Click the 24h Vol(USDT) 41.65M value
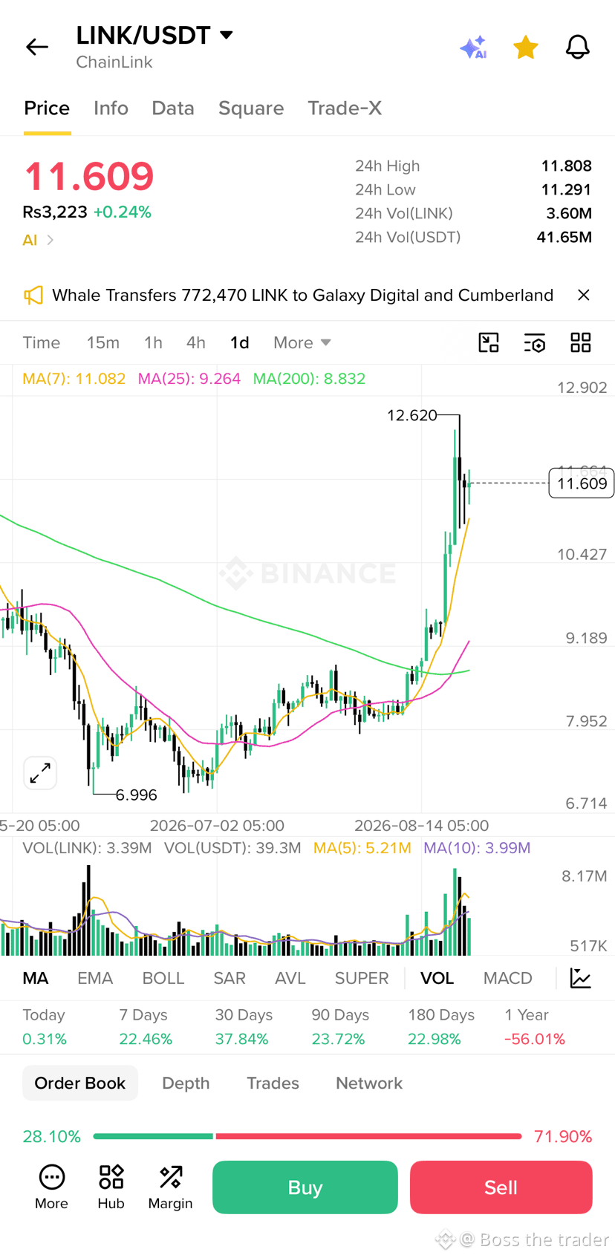Screen dimensions: 615x1258 click(x=564, y=237)
